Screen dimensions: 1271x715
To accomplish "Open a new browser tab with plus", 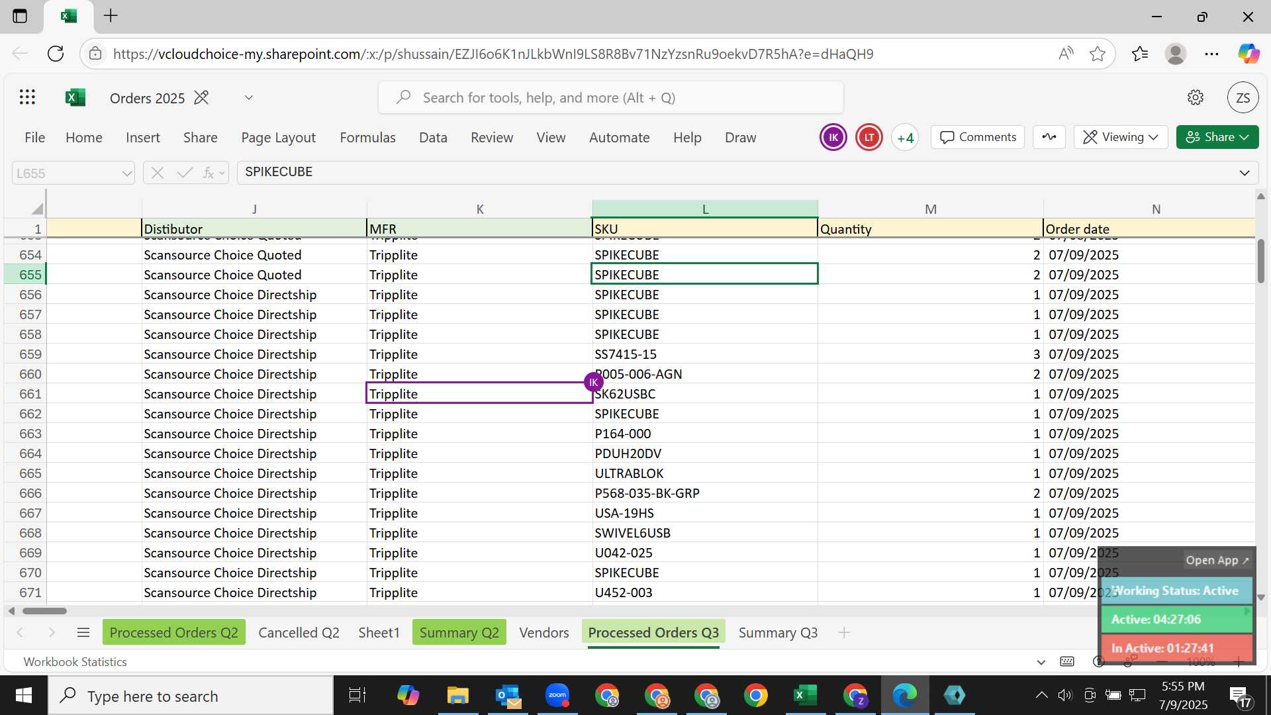I will coord(111,16).
